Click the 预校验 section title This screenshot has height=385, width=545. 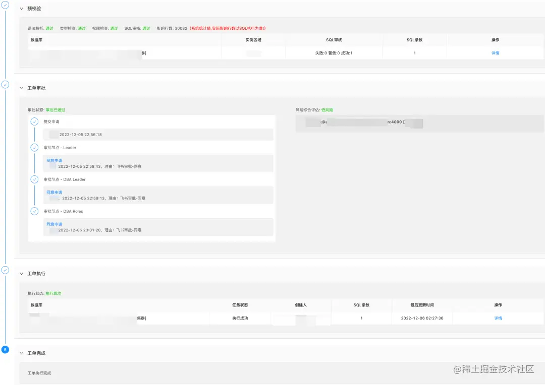pos(34,9)
